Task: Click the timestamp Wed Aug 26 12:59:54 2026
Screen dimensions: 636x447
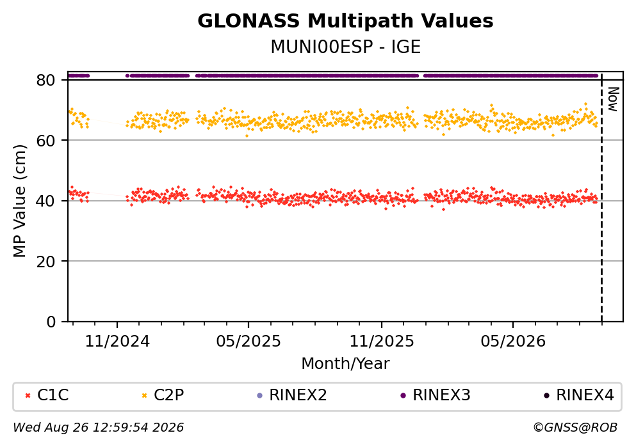Action: [x=98, y=428]
